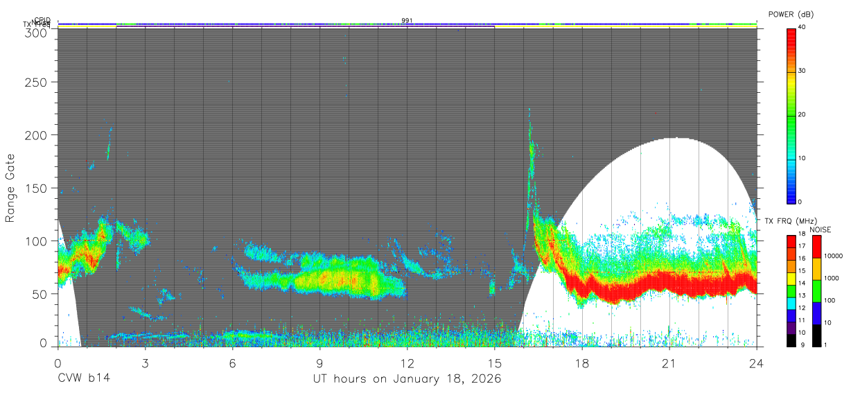Click the 12 tick on UT hours axis
Screen dimensions: 851x393
407,363
